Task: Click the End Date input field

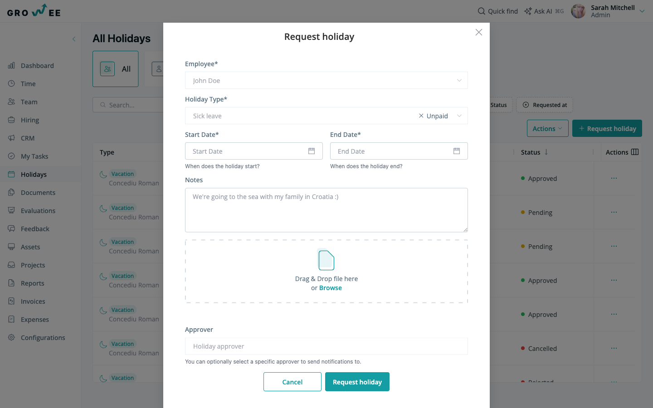Action: 399,151
